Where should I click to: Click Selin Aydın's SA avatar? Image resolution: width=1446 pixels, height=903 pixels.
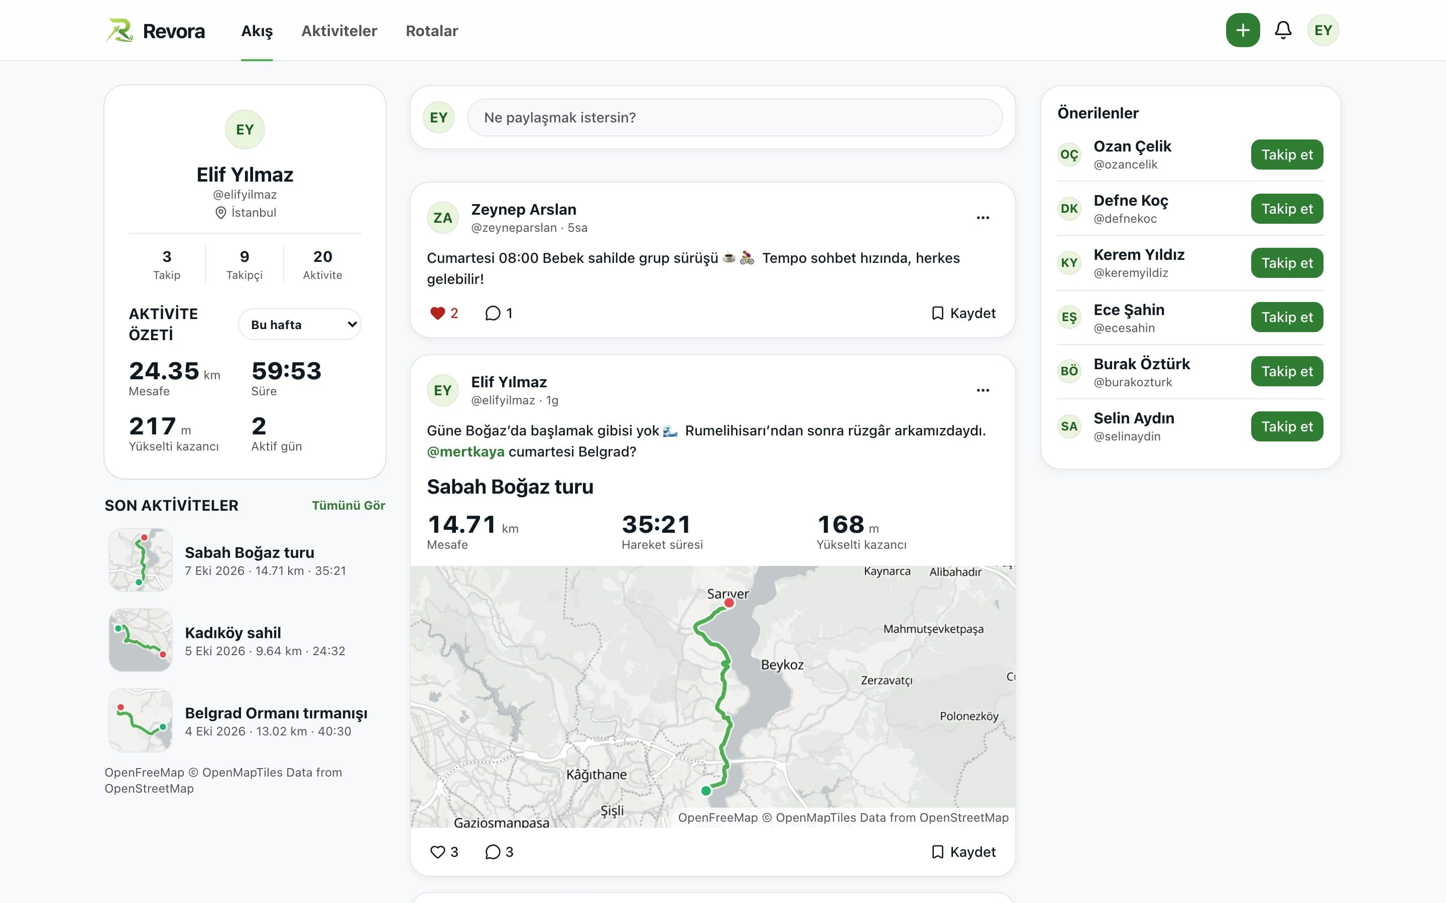click(1069, 426)
